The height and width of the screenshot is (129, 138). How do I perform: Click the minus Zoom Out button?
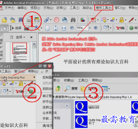[x=72, y=28]
